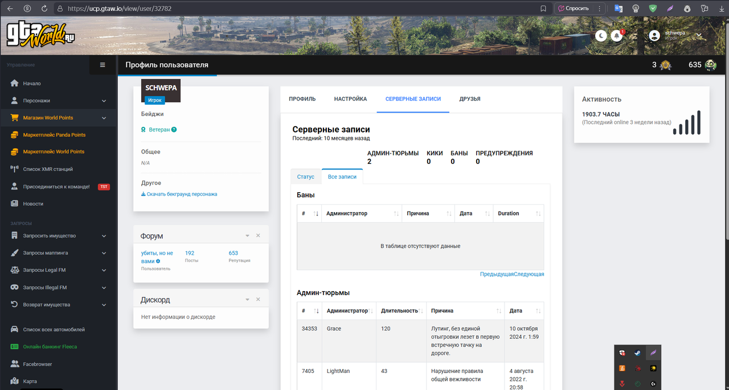Click forum posts count 192

click(x=190, y=253)
